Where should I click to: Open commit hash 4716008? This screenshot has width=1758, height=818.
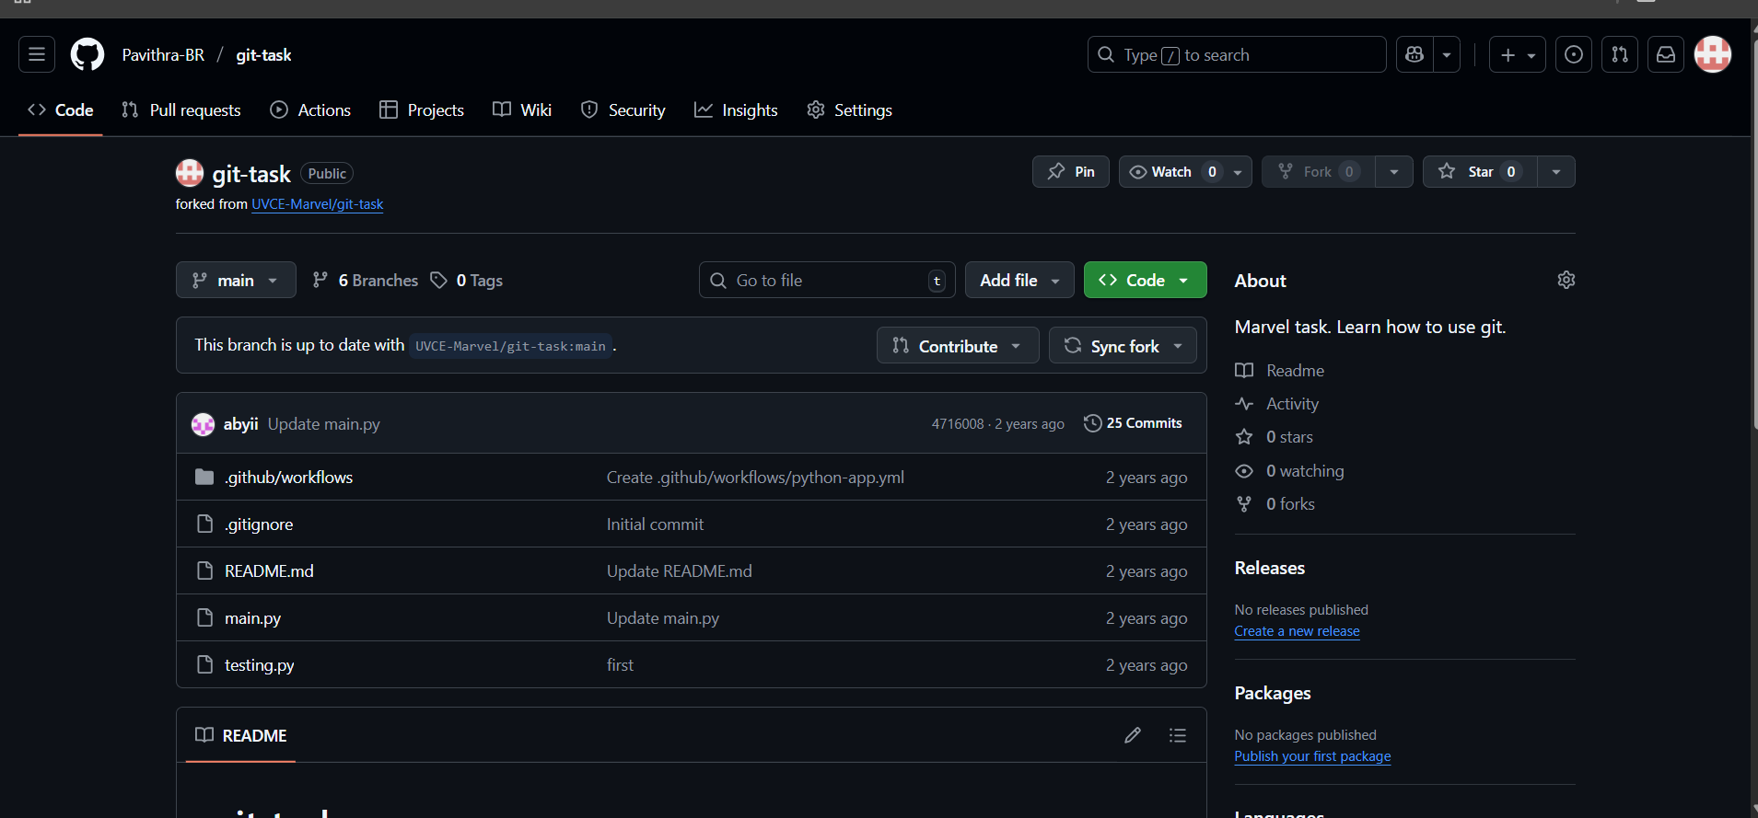click(958, 424)
